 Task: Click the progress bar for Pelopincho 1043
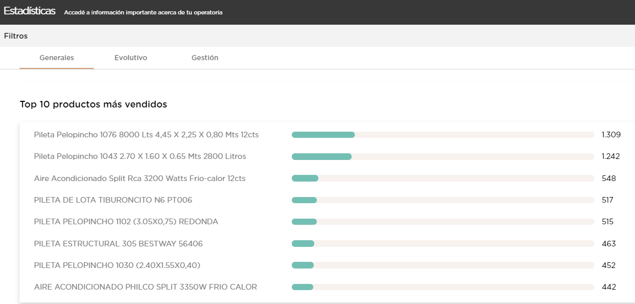click(443, 156)
